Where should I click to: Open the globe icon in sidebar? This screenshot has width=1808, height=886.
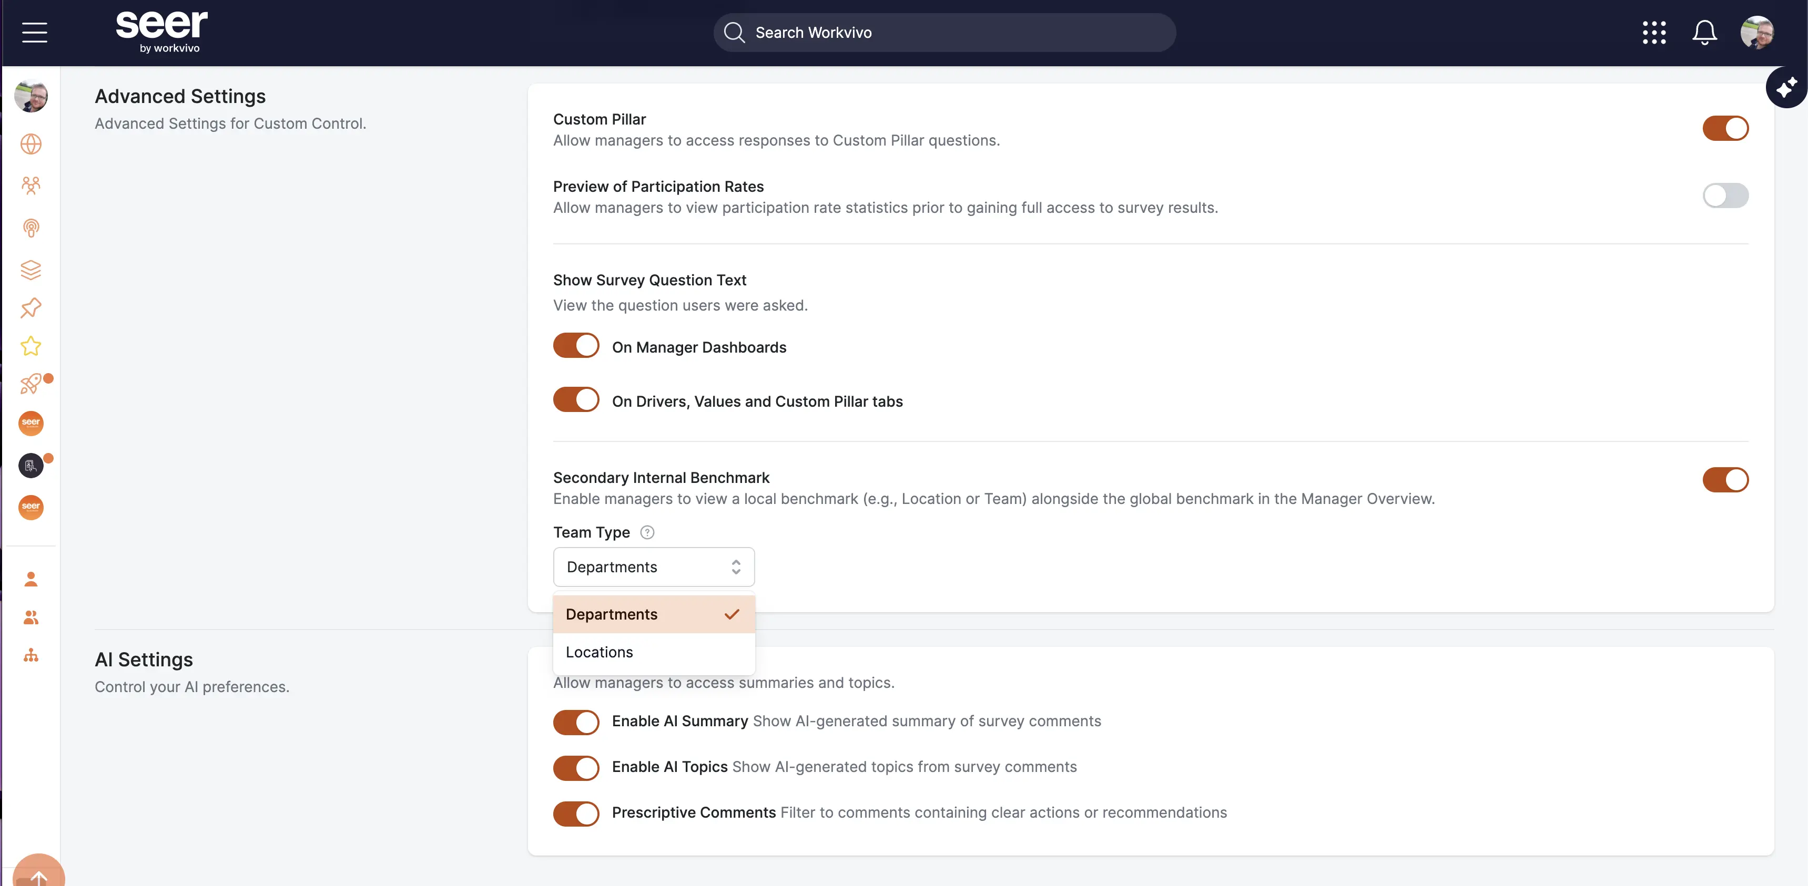click(31, 145)
